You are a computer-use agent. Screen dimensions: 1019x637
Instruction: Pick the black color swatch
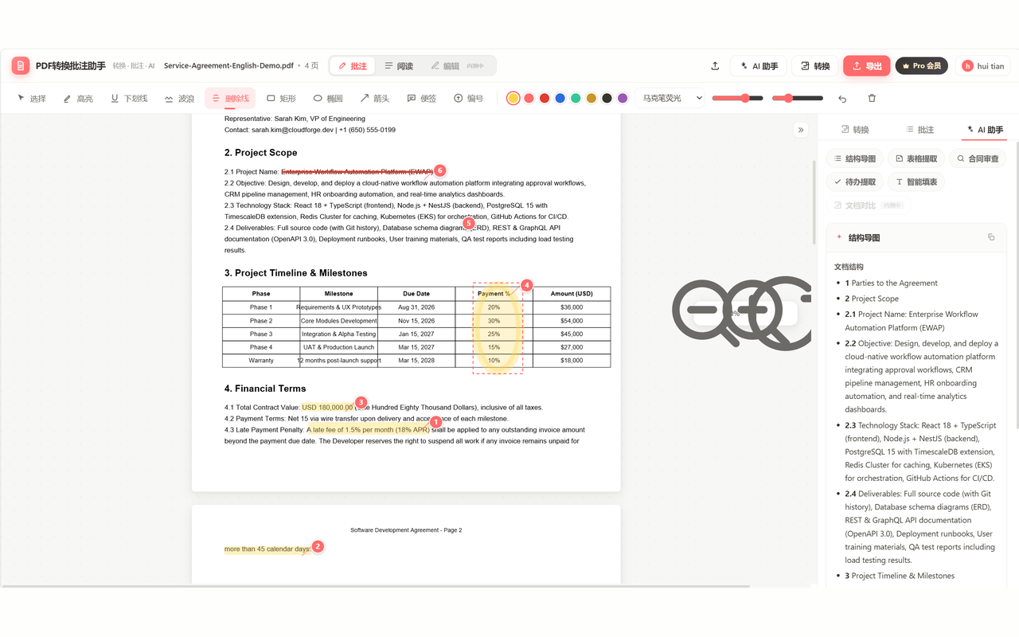point(607,98)
